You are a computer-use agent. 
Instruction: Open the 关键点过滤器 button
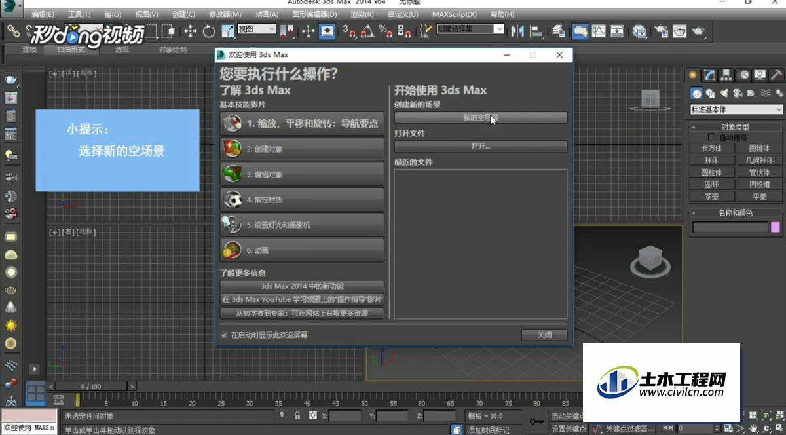click(629, 428)
